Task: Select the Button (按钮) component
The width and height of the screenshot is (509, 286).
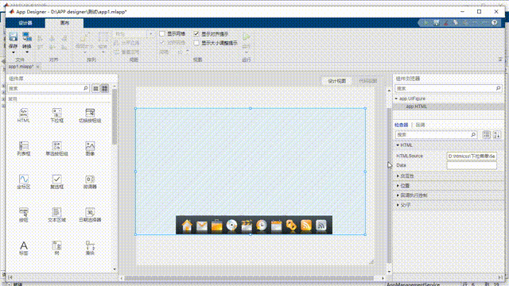Action: 24,215
